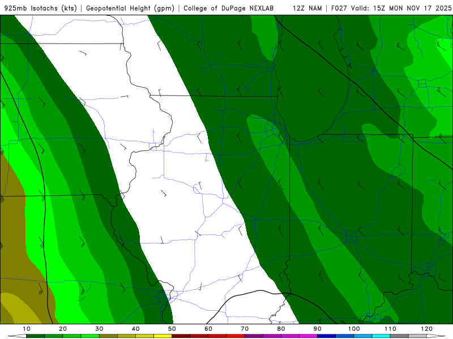
Task: Click the '20' legend scale label
Action: [x=63, y=329]
